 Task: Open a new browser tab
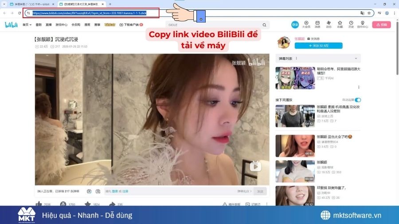(x=110, y=4)
